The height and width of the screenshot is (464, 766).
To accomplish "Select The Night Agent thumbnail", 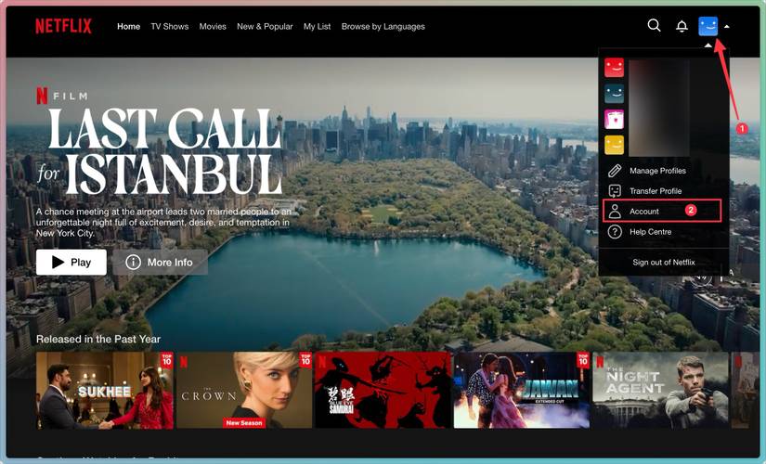I will (x=660, y=390).
